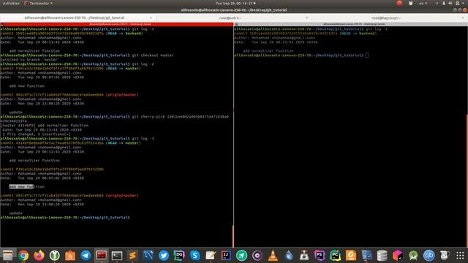Launch Sublime Text from the dock
This screenshot has width=468, height=263.
coord(132,256)
